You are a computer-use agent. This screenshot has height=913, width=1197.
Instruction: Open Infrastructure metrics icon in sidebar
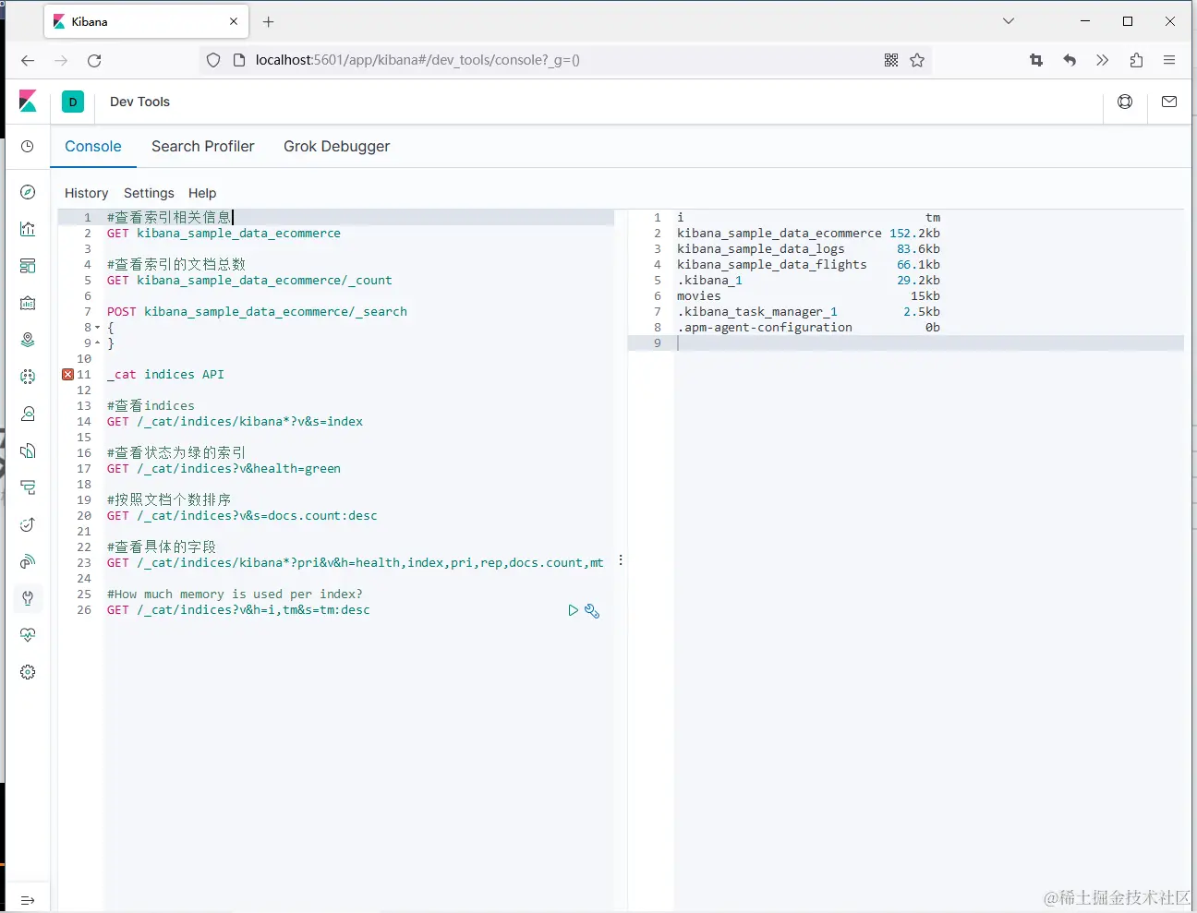pos(28,414)
